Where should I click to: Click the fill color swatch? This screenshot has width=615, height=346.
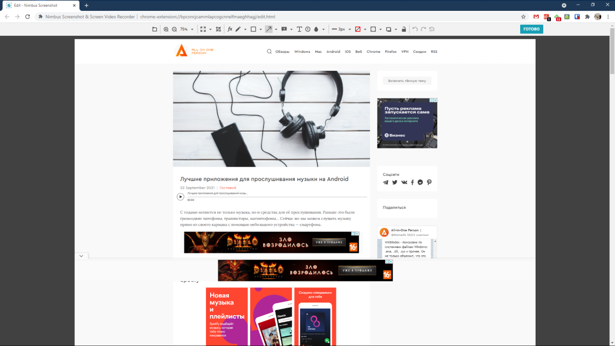pos(373,29)
